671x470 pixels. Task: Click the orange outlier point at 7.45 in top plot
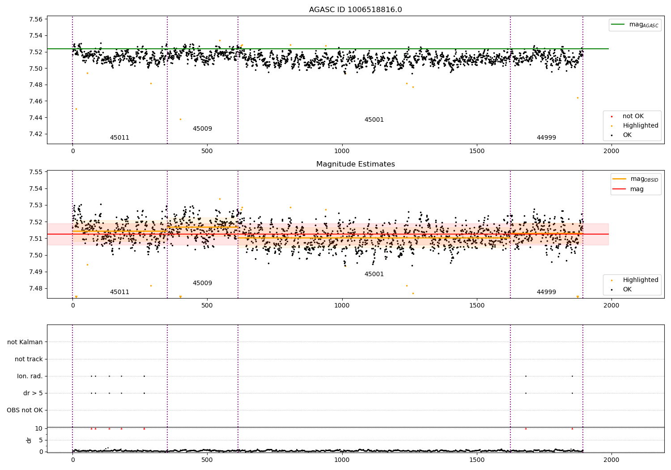point(76,109)
